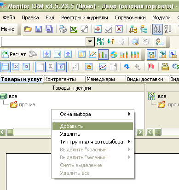Toggle descending Я-а sort button

click(168, 29)
